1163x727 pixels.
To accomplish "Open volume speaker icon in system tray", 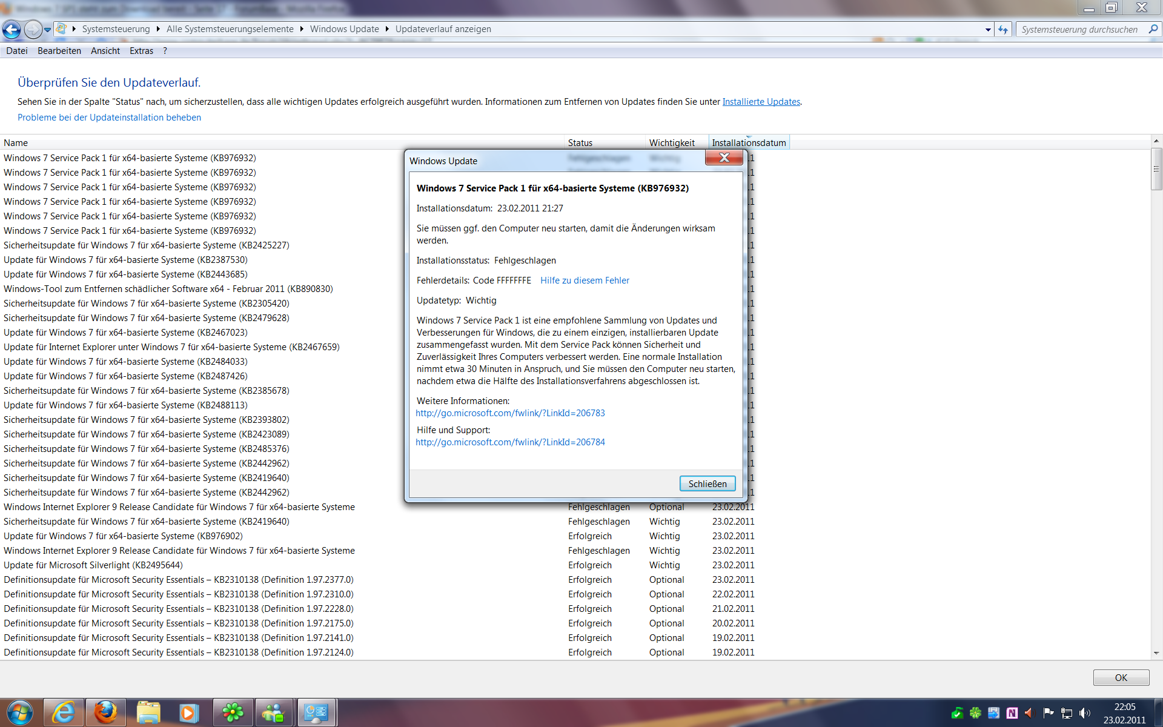I will click(x=1085, y=713).
